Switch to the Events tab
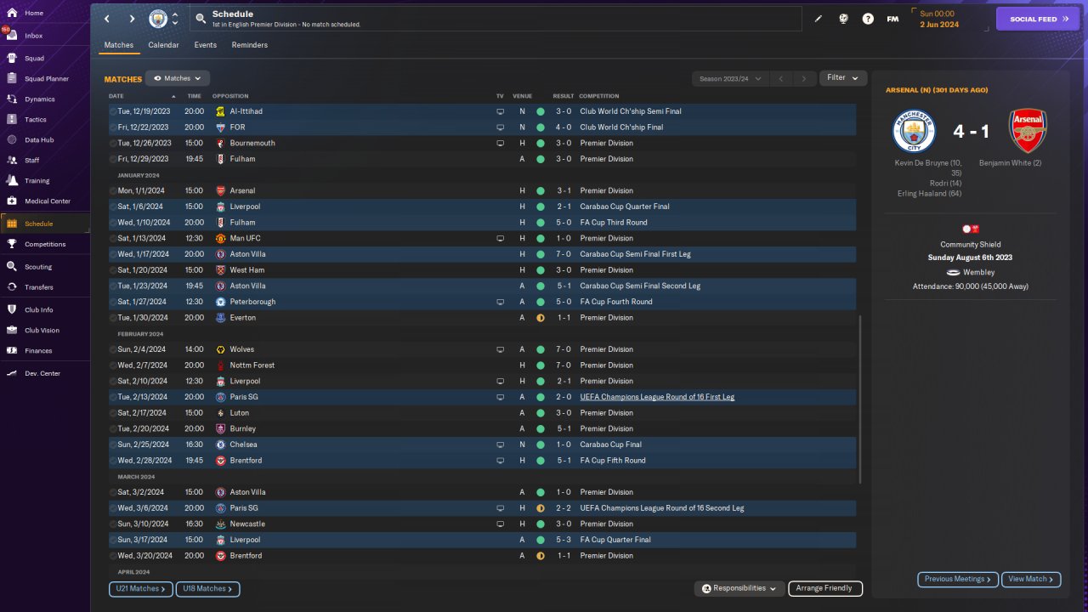The width and height of the screenshot is (1088, 612). (x=205, y=45)
